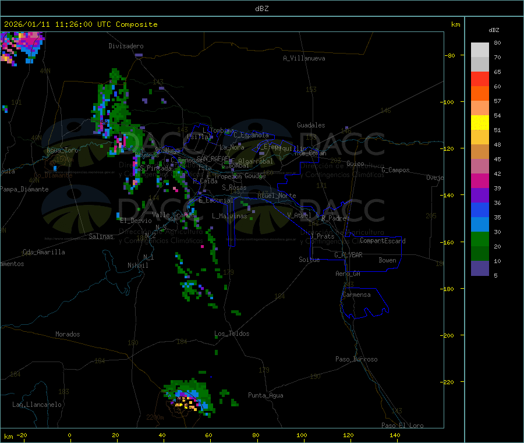Click the Paso_Barroso label
This screenshot has width=524, height=443.
[x=356, y=359]
